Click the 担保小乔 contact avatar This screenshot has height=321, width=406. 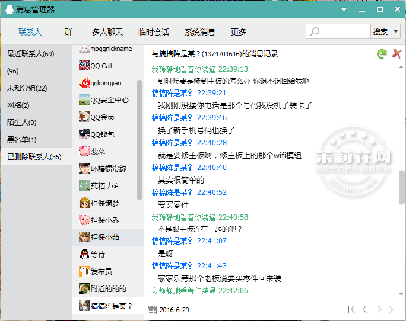pos(84,220)
